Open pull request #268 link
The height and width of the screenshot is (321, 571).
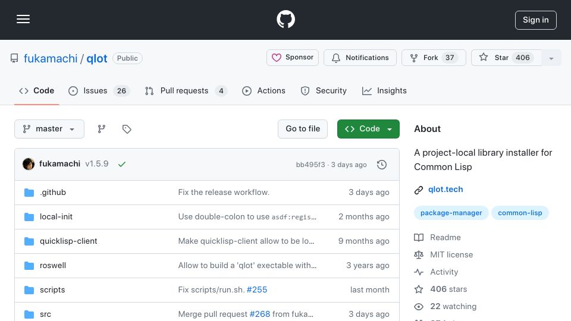(x=260, y=314)
